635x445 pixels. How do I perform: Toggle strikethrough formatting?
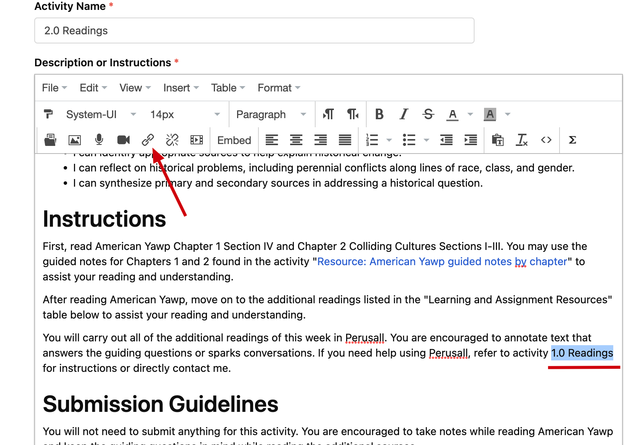click(428, 114)
